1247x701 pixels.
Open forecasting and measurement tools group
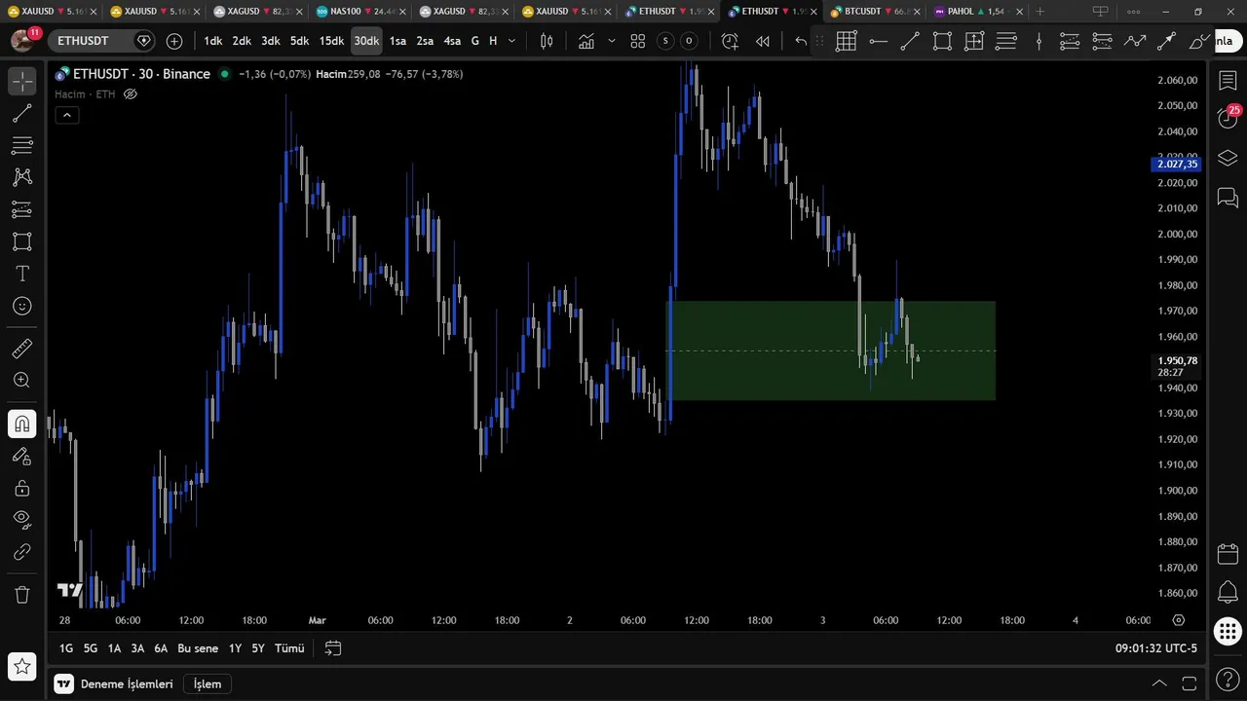click(21, 209)
